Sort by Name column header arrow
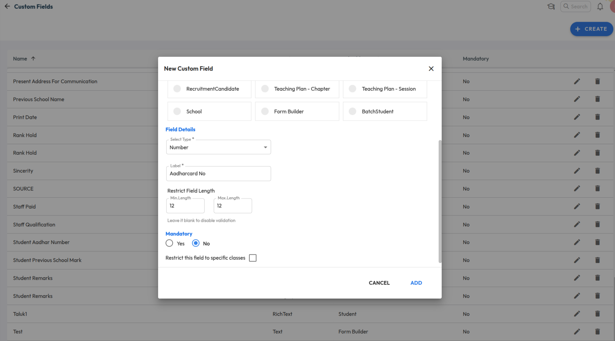 (33, 59)
